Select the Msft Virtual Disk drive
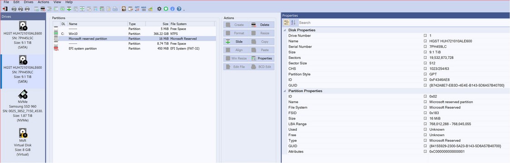 (23, 143)
